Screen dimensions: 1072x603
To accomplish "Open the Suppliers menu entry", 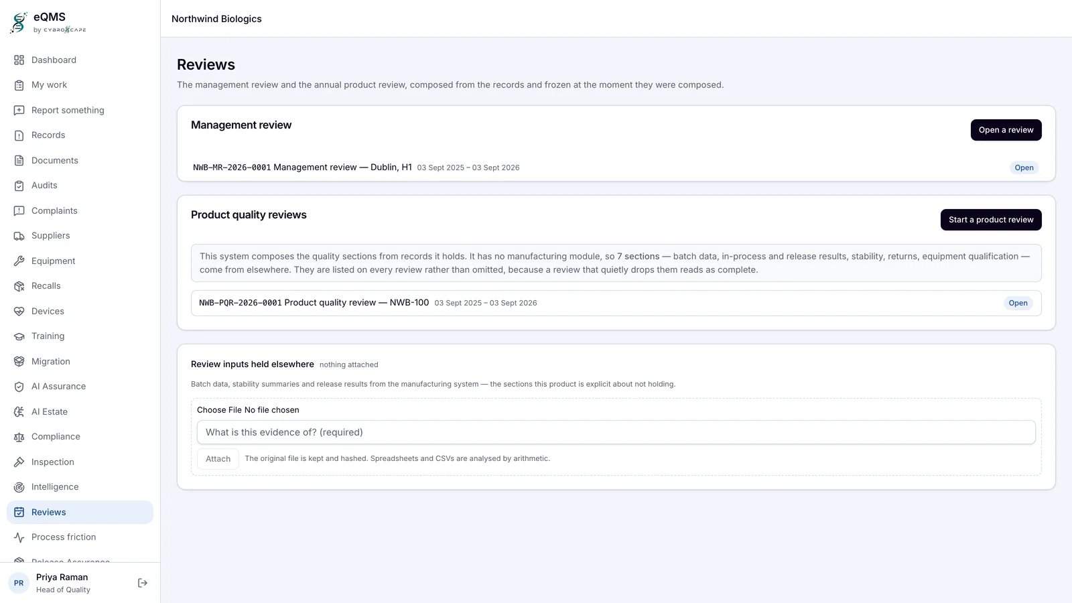I will [x=80, y=236].
